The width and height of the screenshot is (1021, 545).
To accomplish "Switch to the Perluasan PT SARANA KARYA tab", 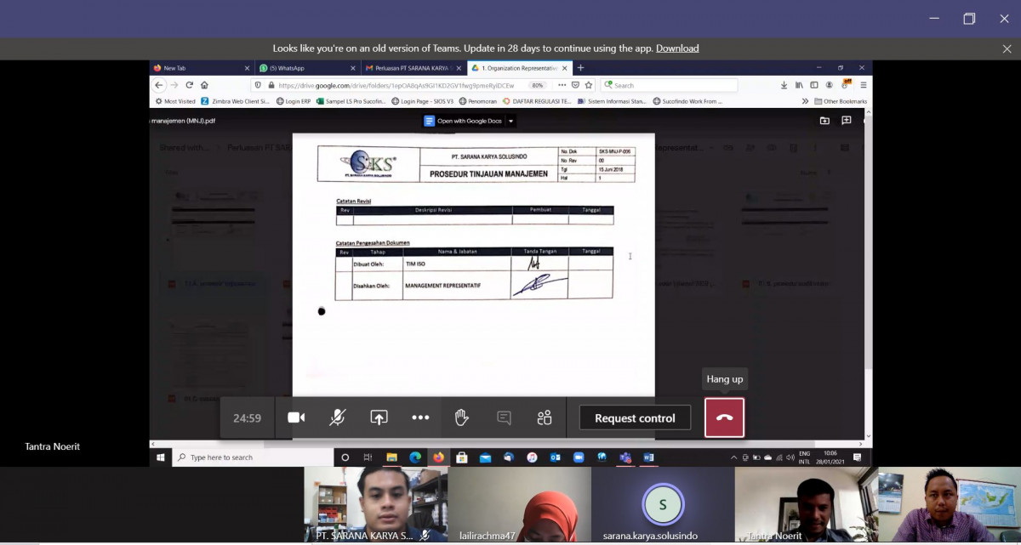I will click(x=413, y=68).
